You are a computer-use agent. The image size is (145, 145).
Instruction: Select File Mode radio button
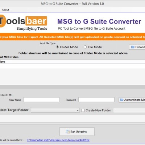click(85, 47)
